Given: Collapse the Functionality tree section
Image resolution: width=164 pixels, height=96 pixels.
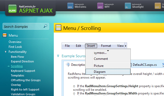Looking at the screenshot, I should pos(6,52).
